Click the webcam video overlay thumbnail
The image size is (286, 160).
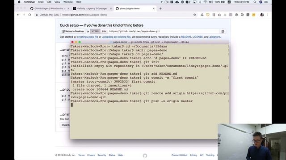coord(252,142)
